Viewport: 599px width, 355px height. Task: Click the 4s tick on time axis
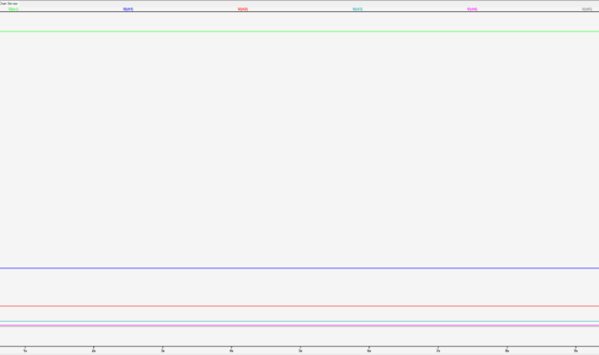click(x=231, y=350)
